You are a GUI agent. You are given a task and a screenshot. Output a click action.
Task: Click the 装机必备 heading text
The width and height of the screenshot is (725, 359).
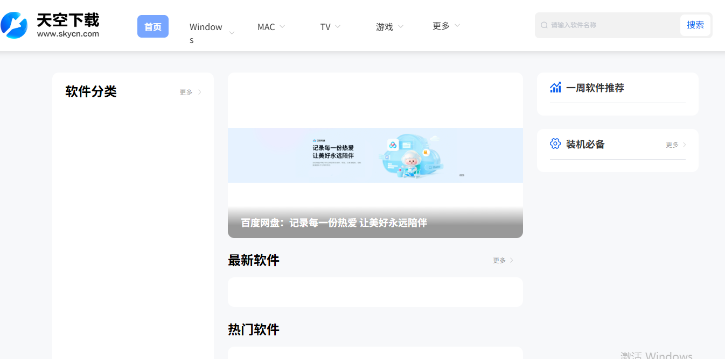tap(585, 144)
